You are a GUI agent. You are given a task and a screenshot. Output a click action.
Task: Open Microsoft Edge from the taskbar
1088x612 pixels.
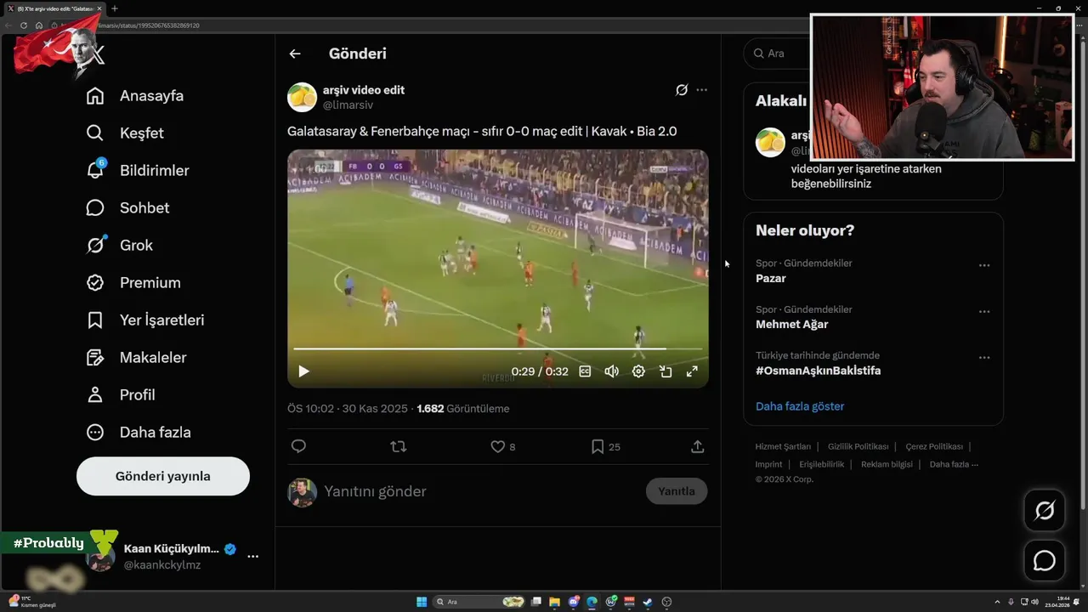tap(592, 602)
